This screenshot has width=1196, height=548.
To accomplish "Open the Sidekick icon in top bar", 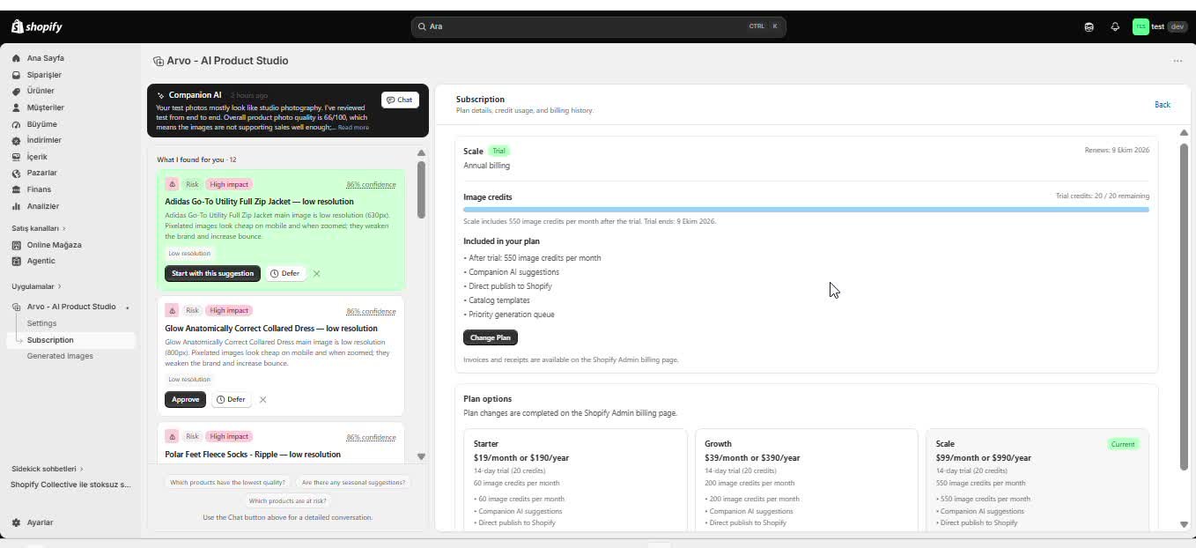I will pos(1089,26).
